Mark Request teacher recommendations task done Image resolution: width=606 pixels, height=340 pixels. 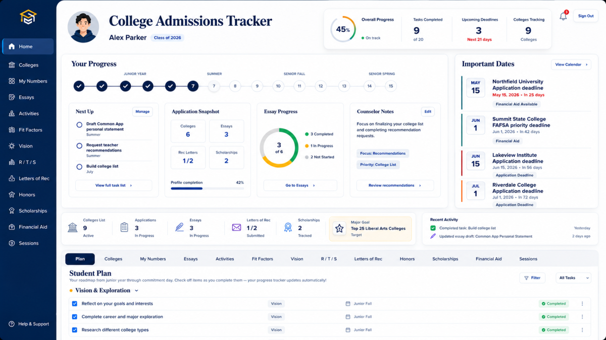click(x=79, y=146)
